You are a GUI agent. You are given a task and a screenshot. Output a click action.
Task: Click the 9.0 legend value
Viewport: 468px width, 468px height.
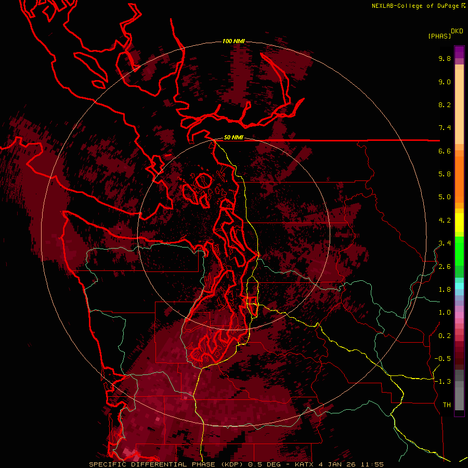click(445, 82)
